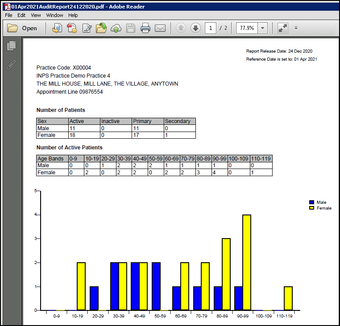Toggle read mode full-screen icon
This screenshot has height=326, width=340.
coord(282,28)
